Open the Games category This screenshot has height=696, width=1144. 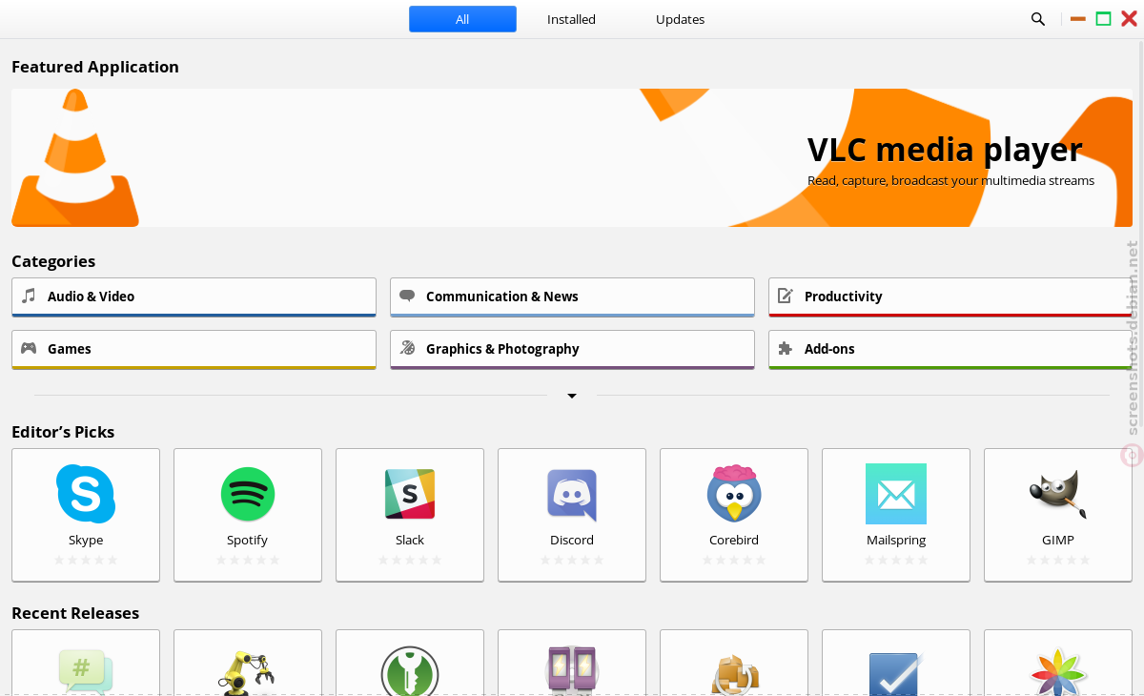[x=194, y=349]
